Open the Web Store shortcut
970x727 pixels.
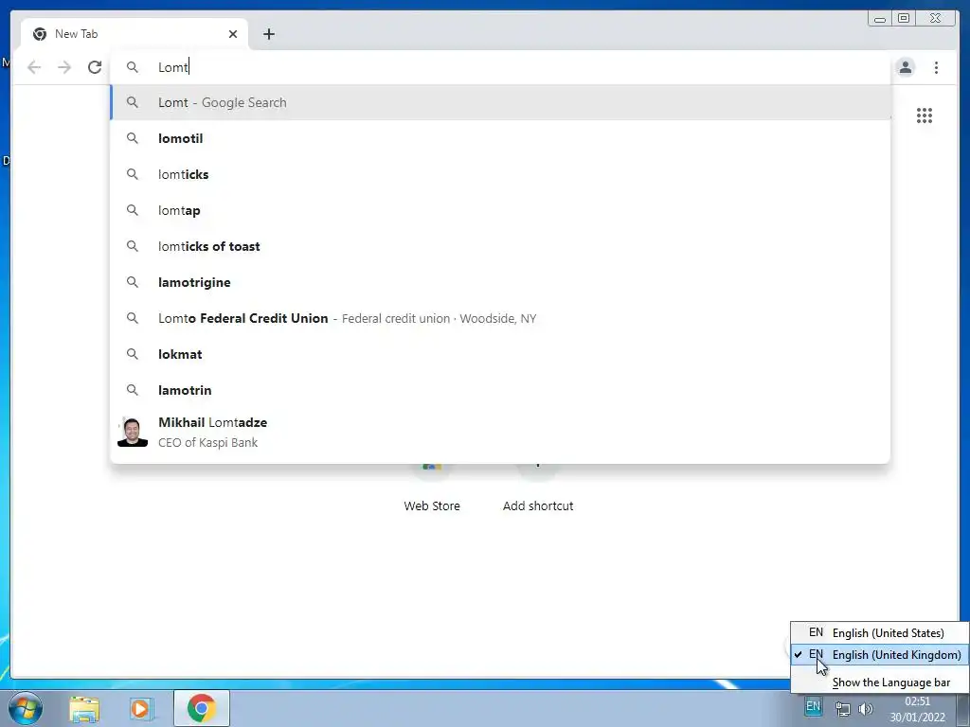[x=432, y=488]
